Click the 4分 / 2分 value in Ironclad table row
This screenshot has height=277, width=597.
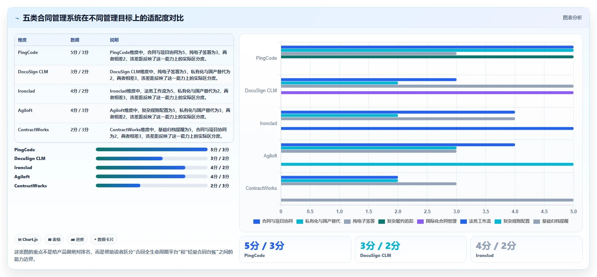tap(80, 91)
